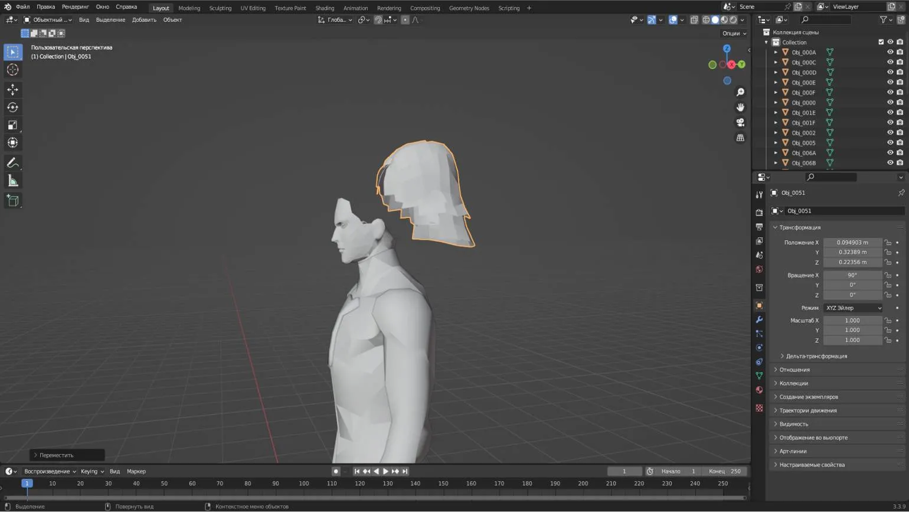Toggle the Collection exclude checkbox
The image size is (909, 512).
881,42
